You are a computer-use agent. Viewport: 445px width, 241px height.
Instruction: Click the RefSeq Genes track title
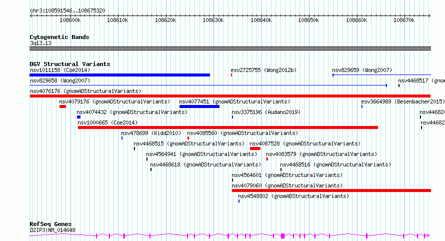click(x=50, y=224)
